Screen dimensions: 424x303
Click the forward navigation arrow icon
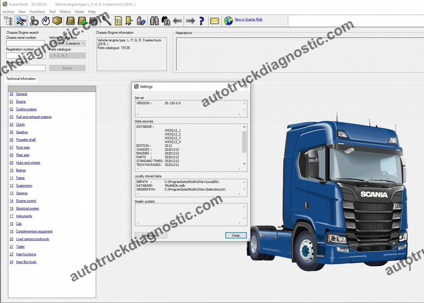tap(190, 21)
